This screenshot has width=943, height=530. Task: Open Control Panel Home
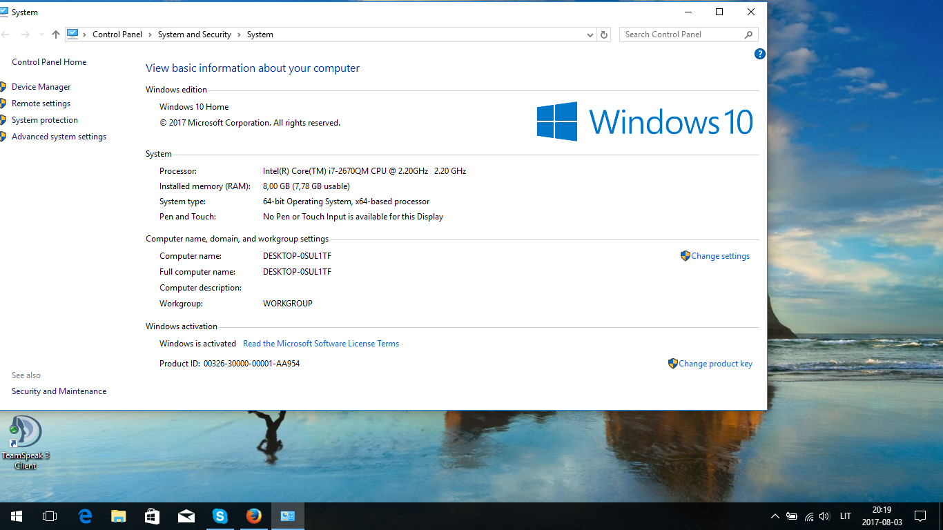point(49,62)
